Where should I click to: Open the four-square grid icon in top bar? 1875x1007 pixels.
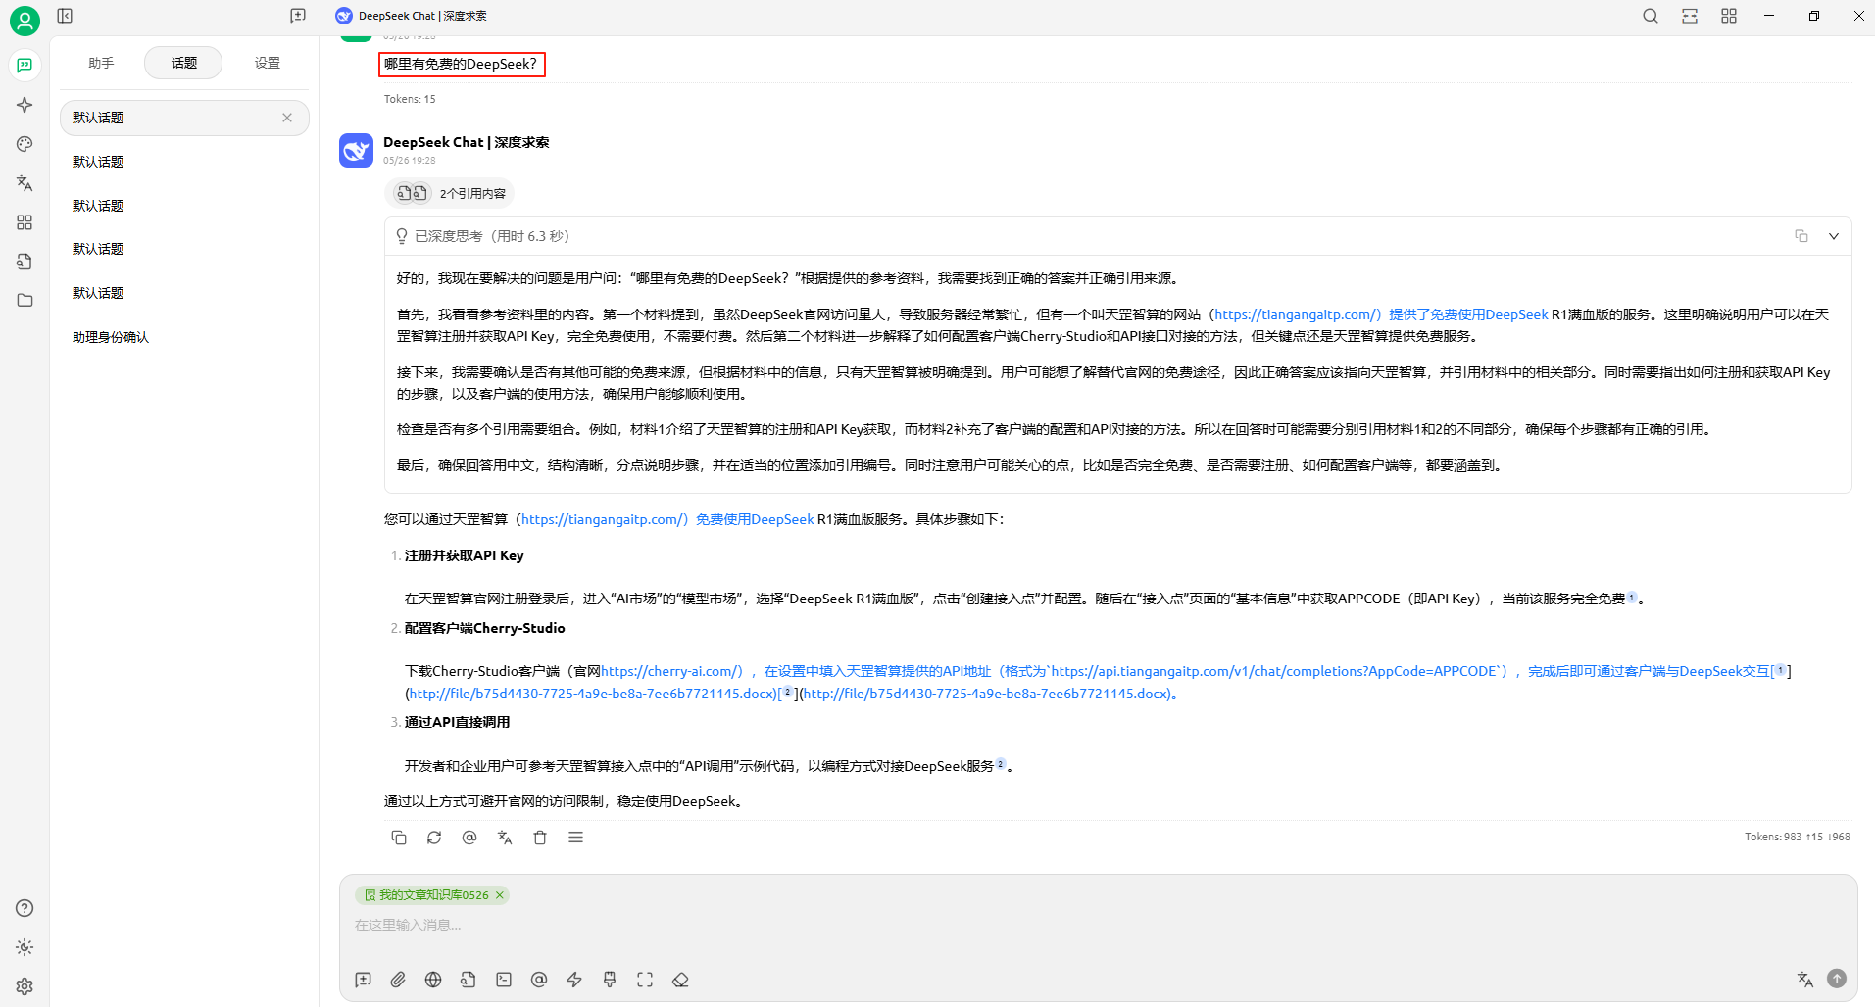[x=1729, y=16]
